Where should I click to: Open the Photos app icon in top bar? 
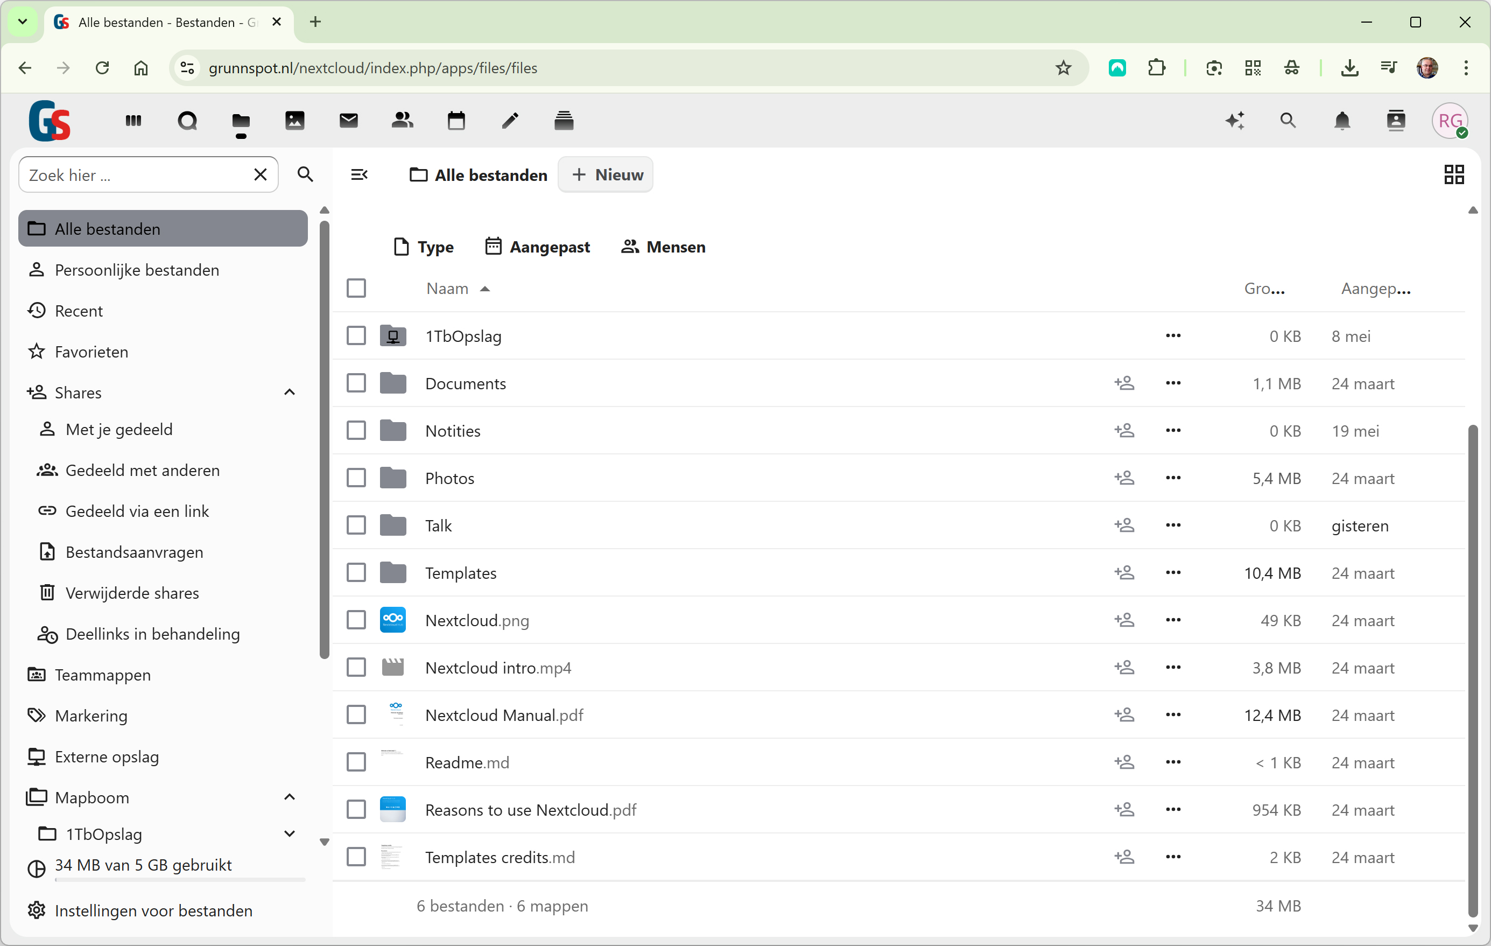click(x=295, y=120)
